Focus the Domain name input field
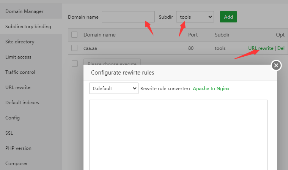The height and width of the screenshot is (170, 288). coord(128,17)
